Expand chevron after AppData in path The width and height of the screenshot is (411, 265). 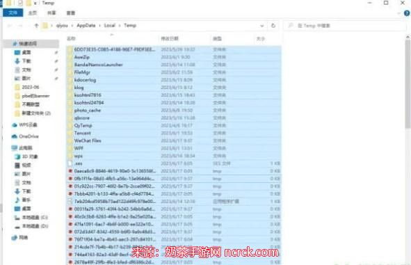(100, 26)
